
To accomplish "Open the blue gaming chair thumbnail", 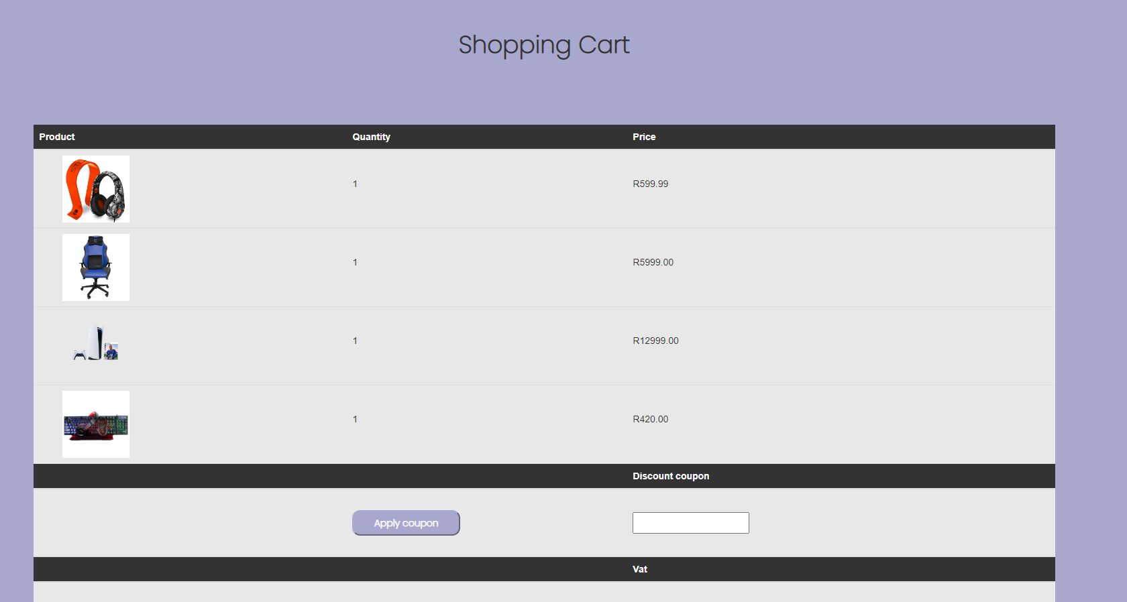I will pos(96,267).
